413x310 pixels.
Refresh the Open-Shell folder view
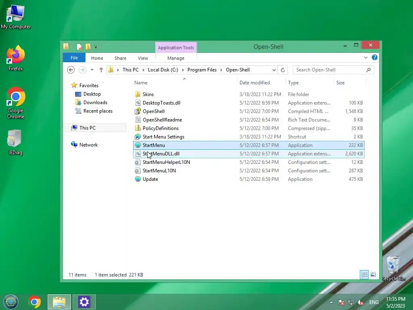[x=283, y=70]
